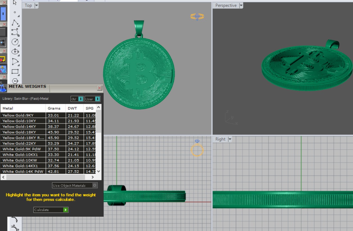Click the horizontal scroll left arrow
Image resolution: width=353 pixels, height=231 pixels.
tap(3, 177)
